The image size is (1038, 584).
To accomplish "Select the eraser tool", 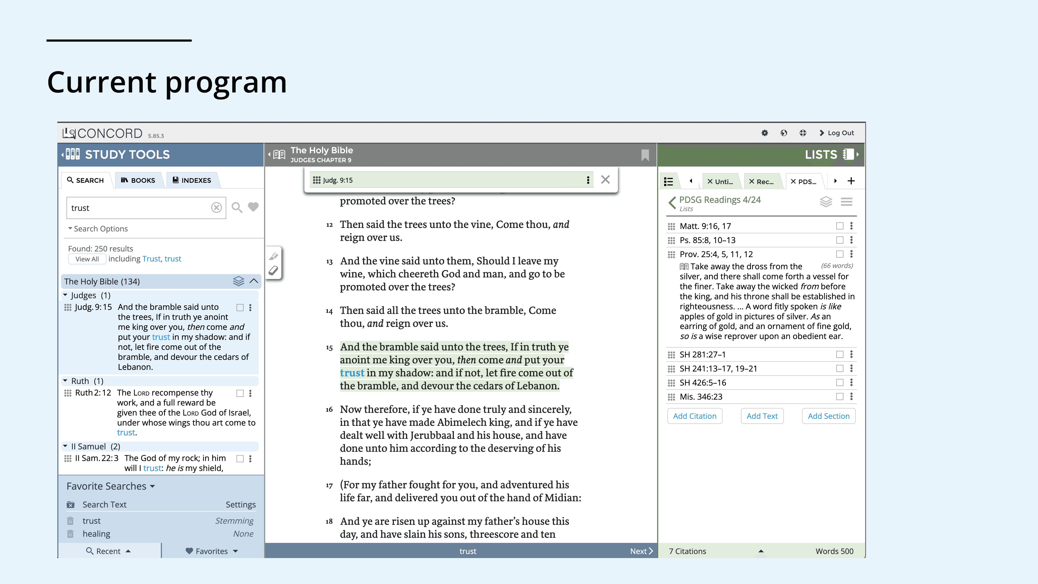I will coord(274,270).
